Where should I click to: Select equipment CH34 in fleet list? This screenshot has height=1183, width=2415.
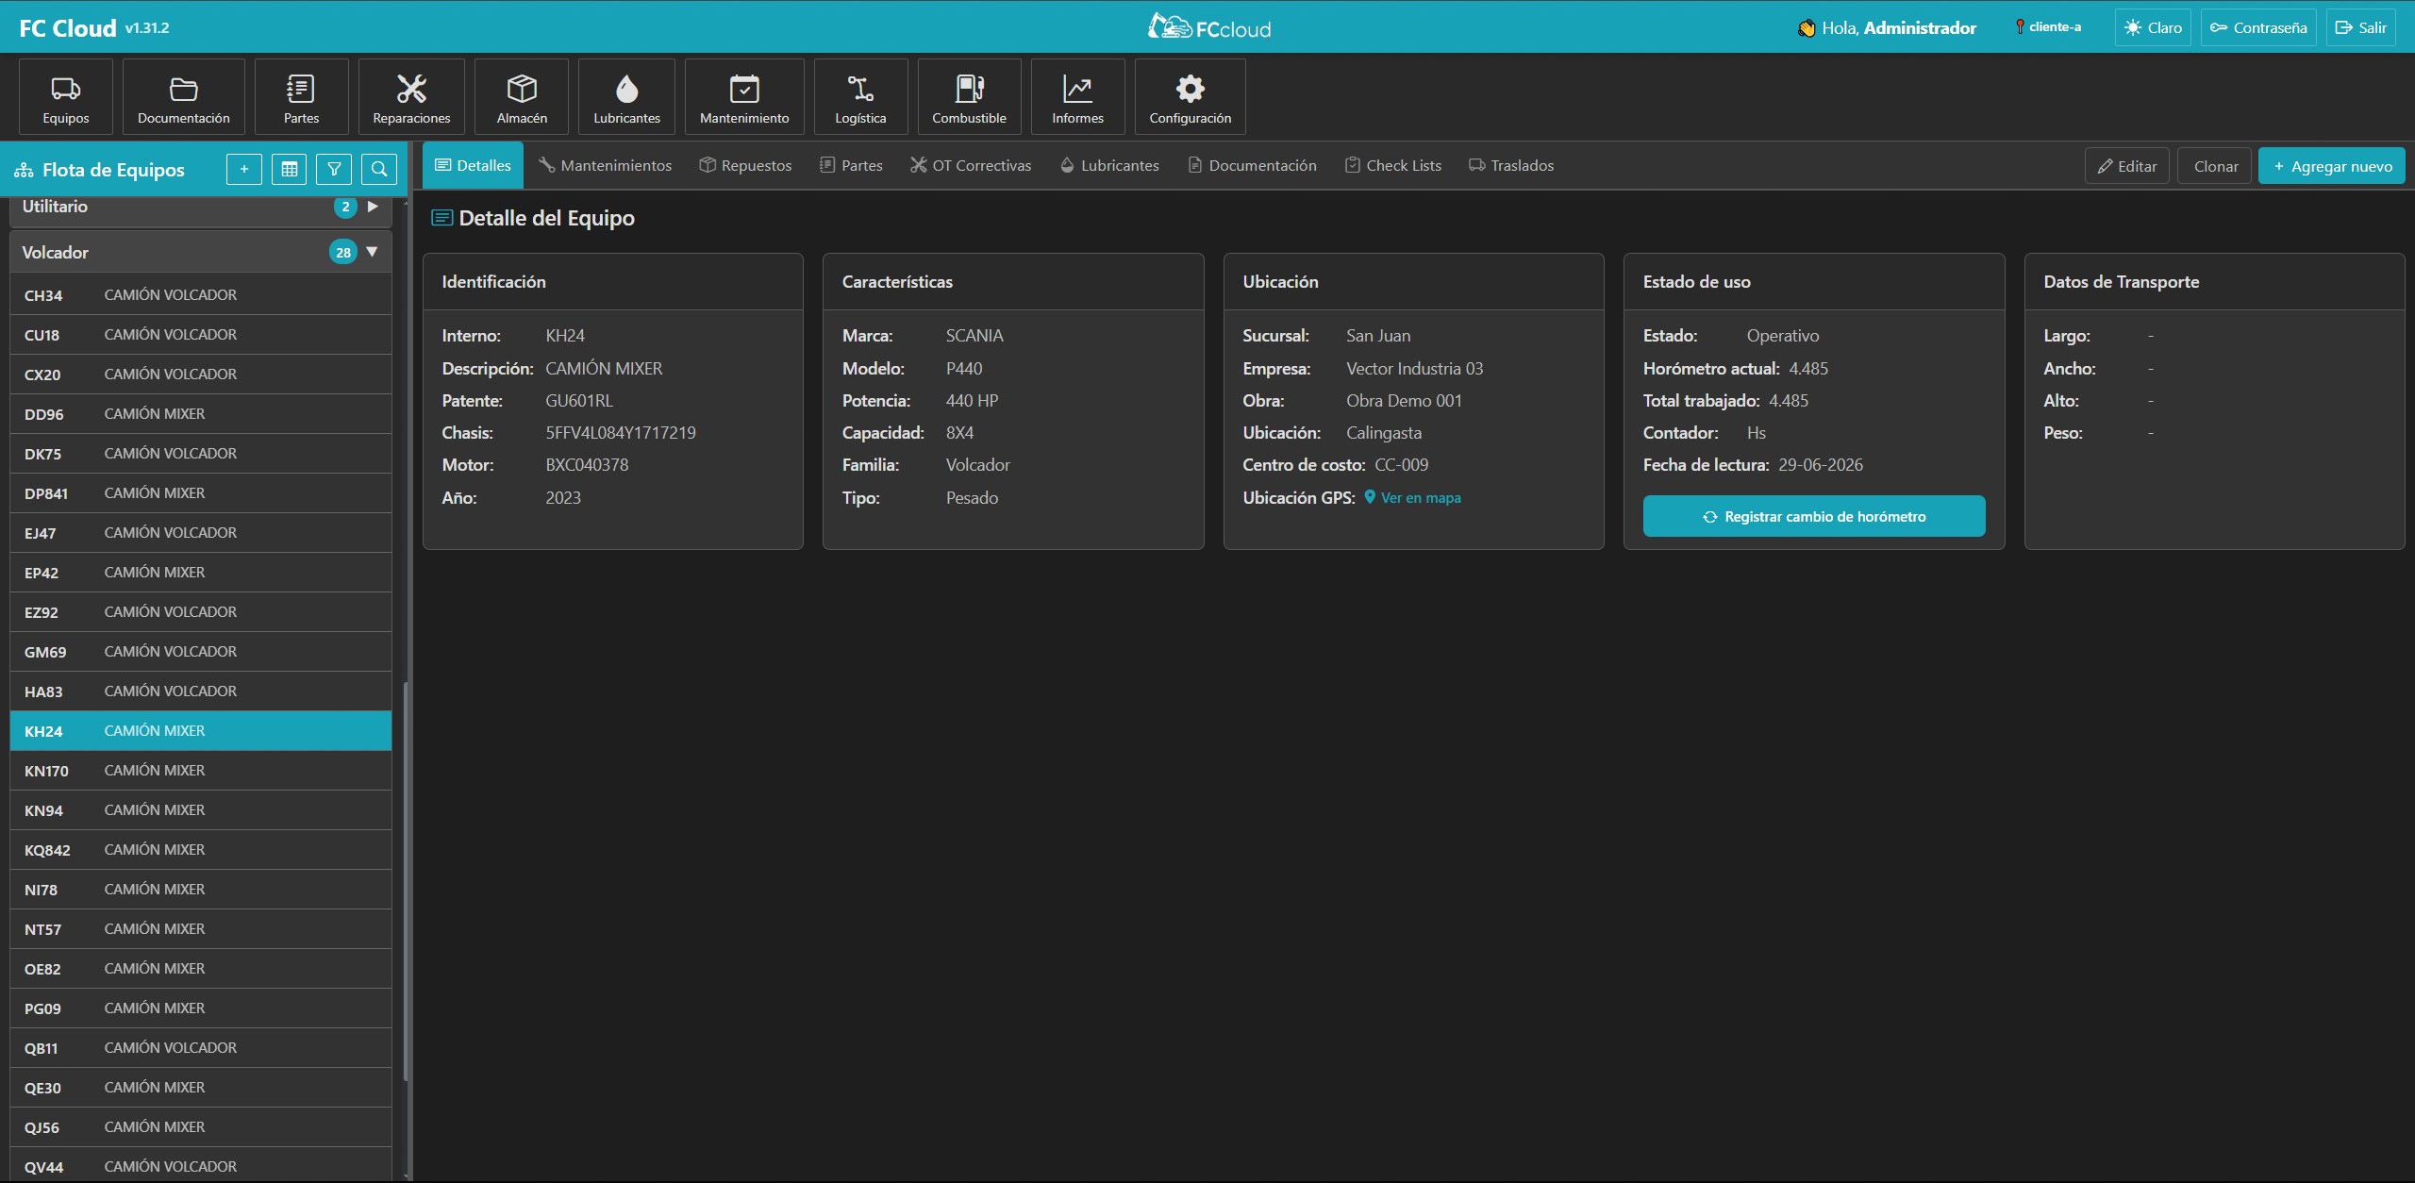200,295
